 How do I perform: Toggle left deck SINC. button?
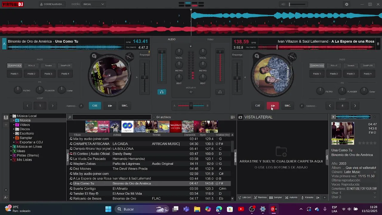pyautogui.click(x=125, y=106)
